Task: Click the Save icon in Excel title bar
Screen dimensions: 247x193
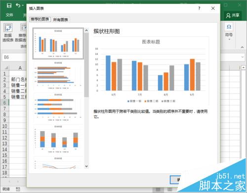Action: (9, 5)
